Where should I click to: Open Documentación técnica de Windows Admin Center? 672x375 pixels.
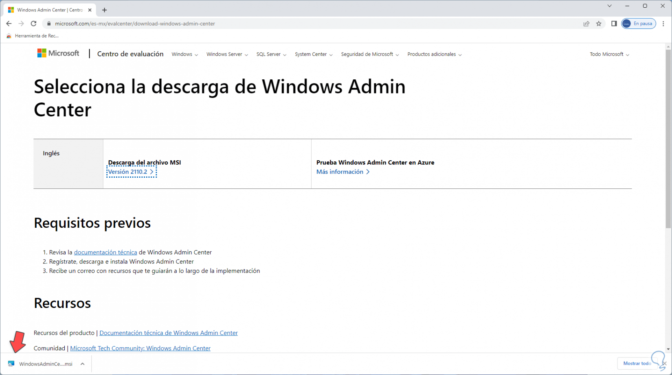coord(169,333)
